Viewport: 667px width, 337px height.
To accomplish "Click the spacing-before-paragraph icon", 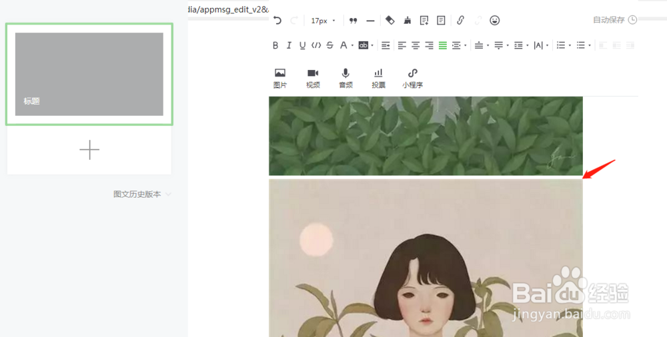I will point(479,45).
